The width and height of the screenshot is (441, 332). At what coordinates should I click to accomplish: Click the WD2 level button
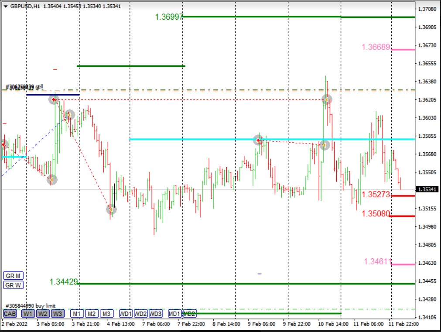coord(141,314)
